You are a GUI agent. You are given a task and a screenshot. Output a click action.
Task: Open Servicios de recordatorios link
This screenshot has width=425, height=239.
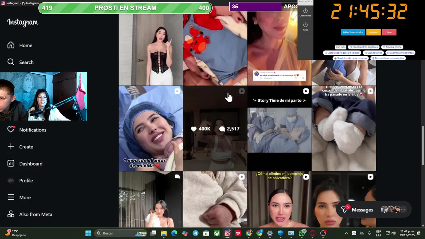[x=351, y=58]
